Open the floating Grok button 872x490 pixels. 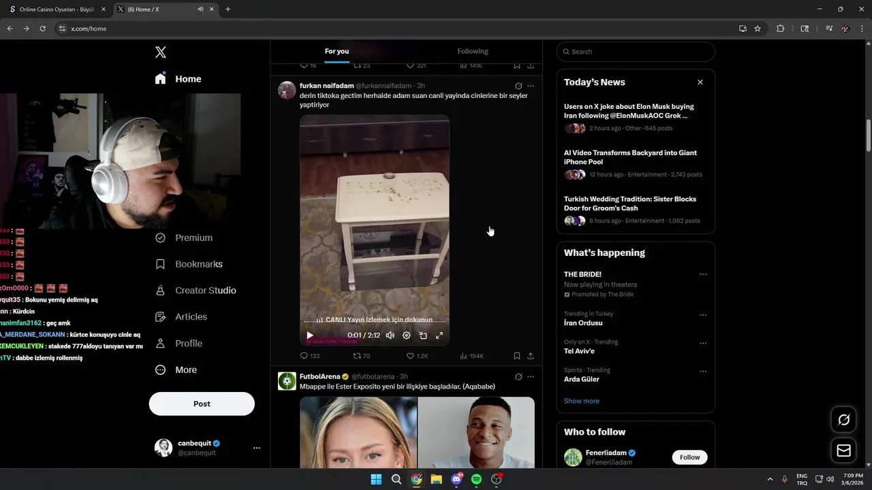point(843,420)
